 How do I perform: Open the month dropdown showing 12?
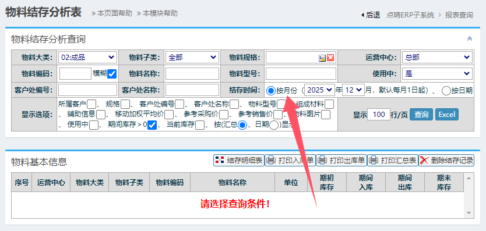point(353,90)
